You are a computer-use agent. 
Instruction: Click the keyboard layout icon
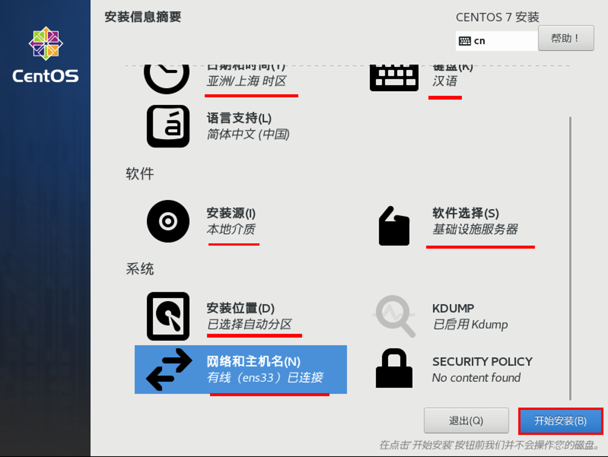pos(394,78)
